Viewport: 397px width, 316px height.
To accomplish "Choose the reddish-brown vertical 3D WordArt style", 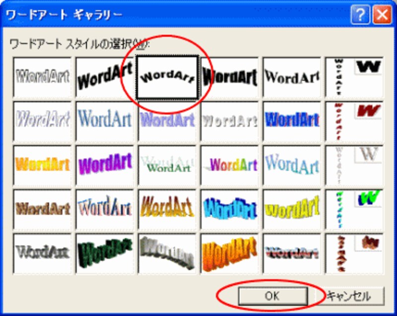I will point(354,253).
